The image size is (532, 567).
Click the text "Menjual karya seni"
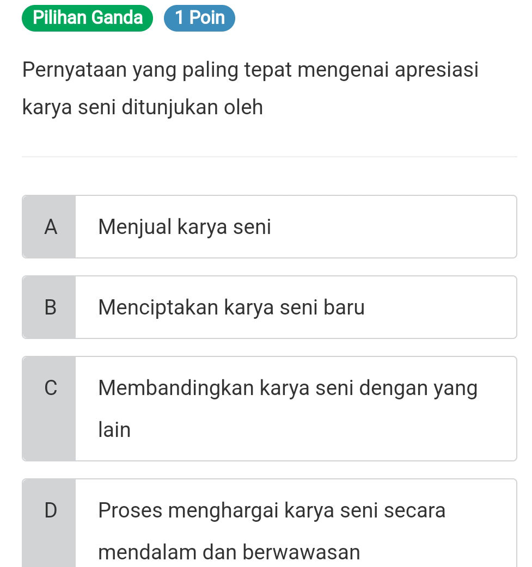tap(185, 226)
